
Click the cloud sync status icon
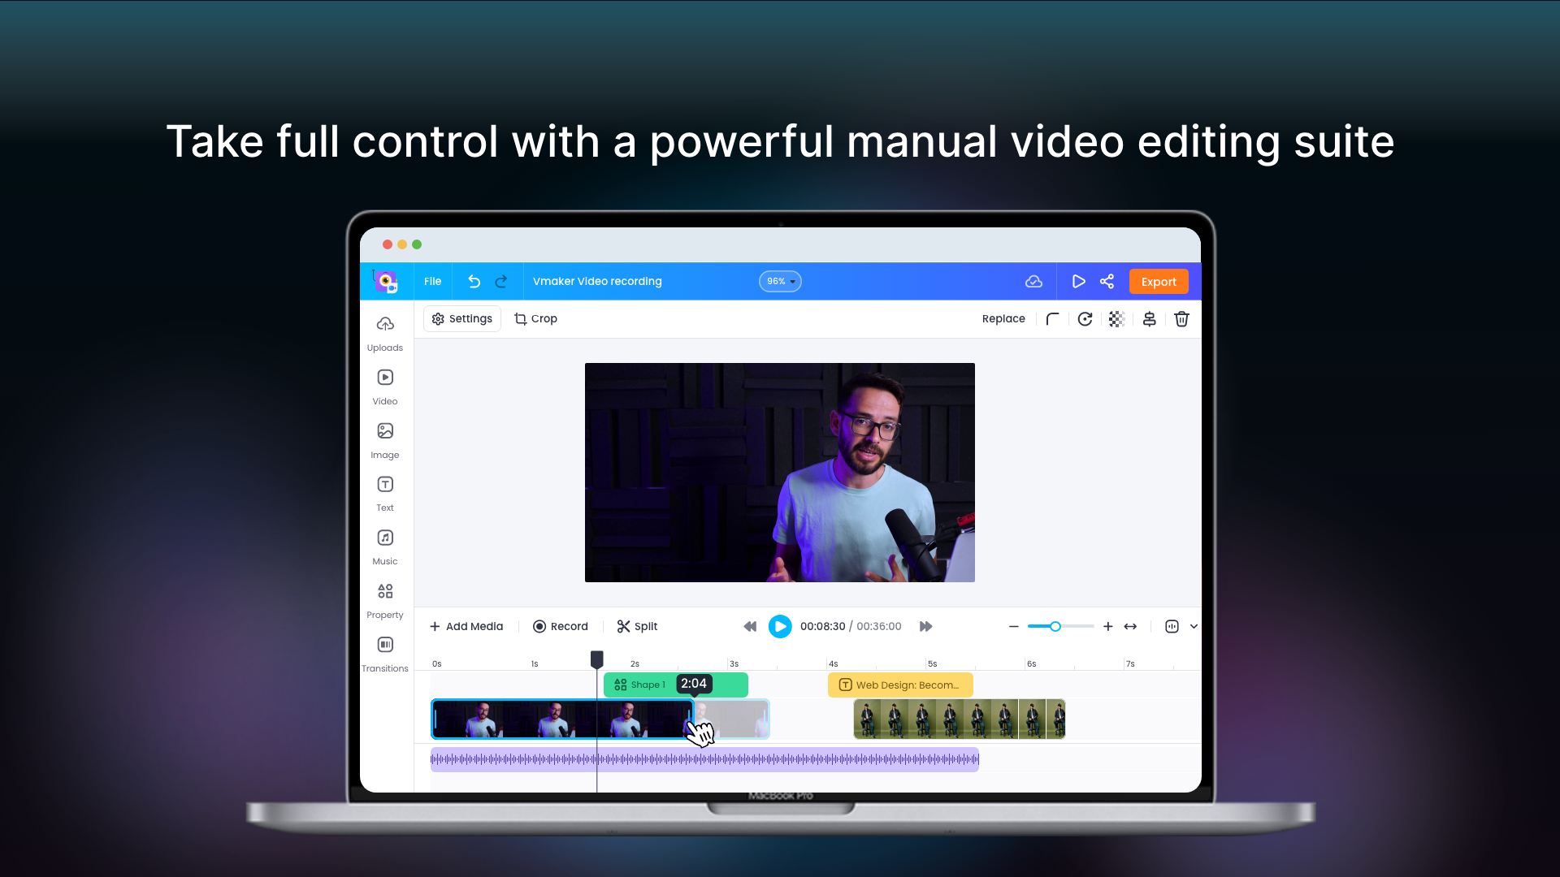tap(1033, 281)
